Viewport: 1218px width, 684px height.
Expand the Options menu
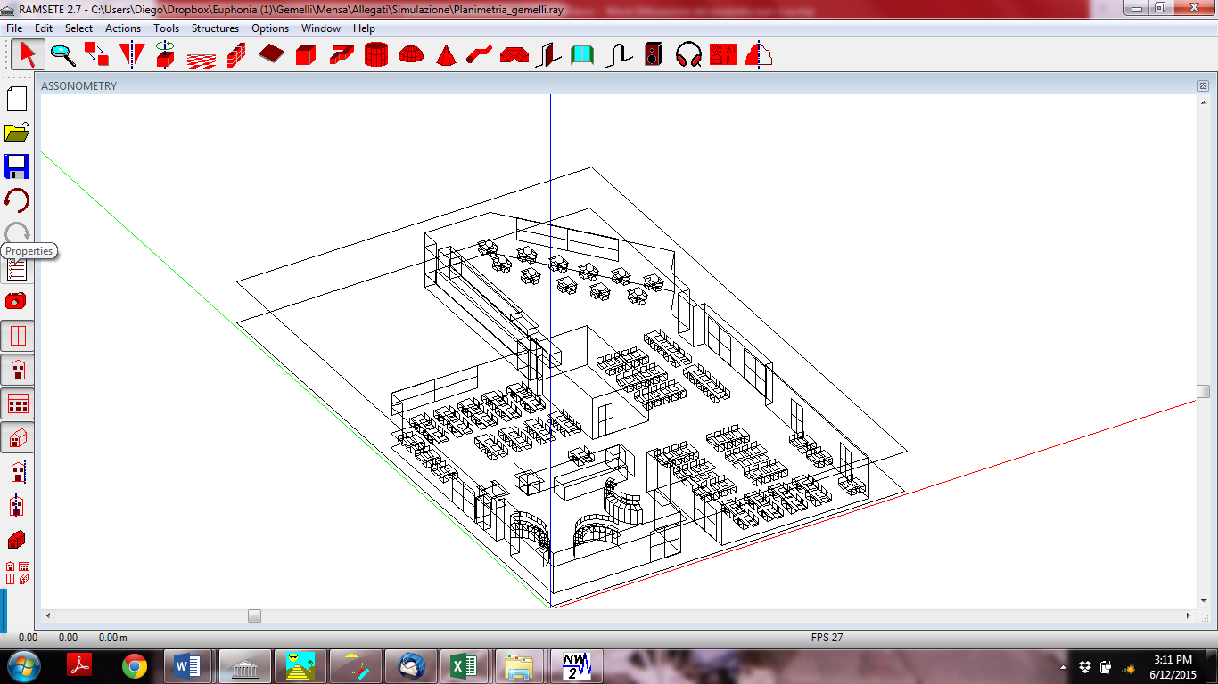point(270,28)
